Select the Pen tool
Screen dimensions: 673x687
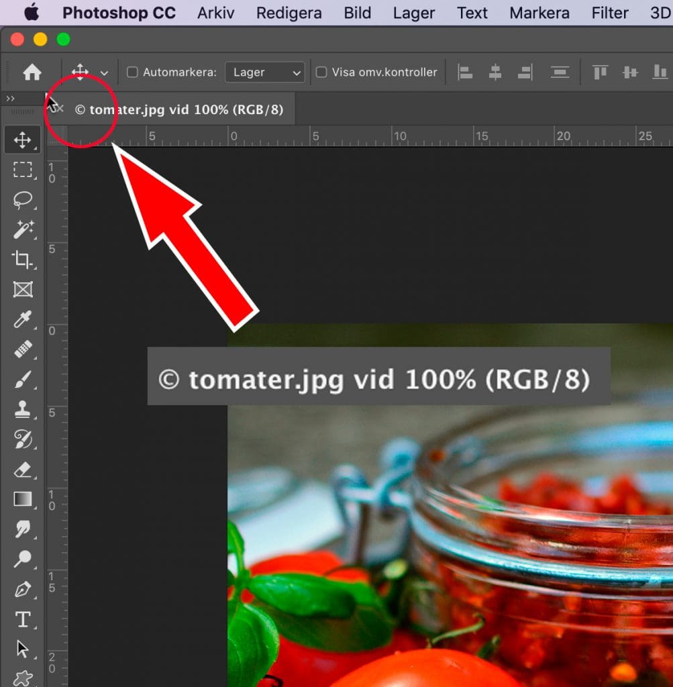pos(22,589)
